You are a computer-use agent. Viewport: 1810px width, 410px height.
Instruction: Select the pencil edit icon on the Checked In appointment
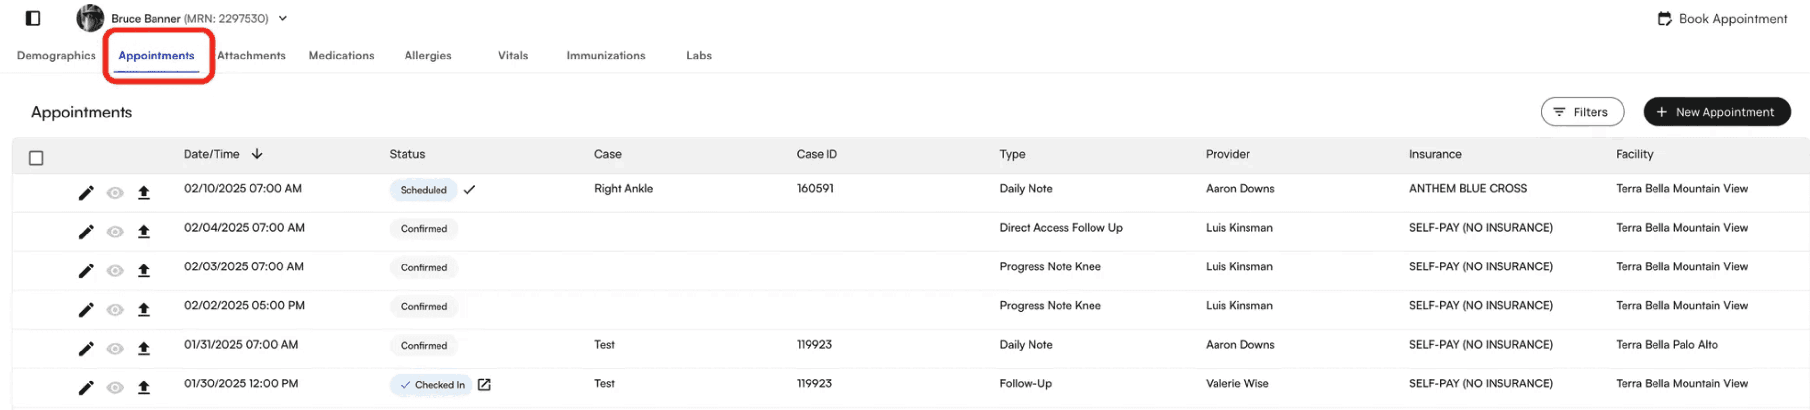tap(86, 387)
